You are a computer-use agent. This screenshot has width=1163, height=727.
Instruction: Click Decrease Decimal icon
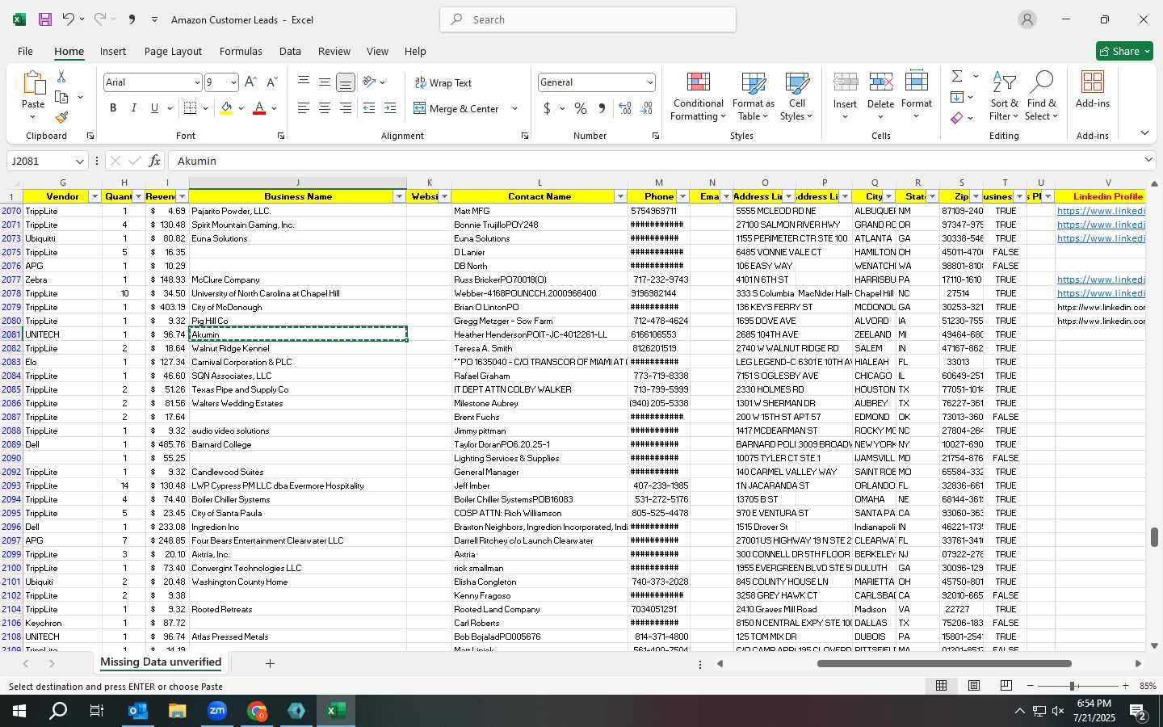(x=646, y=108)
